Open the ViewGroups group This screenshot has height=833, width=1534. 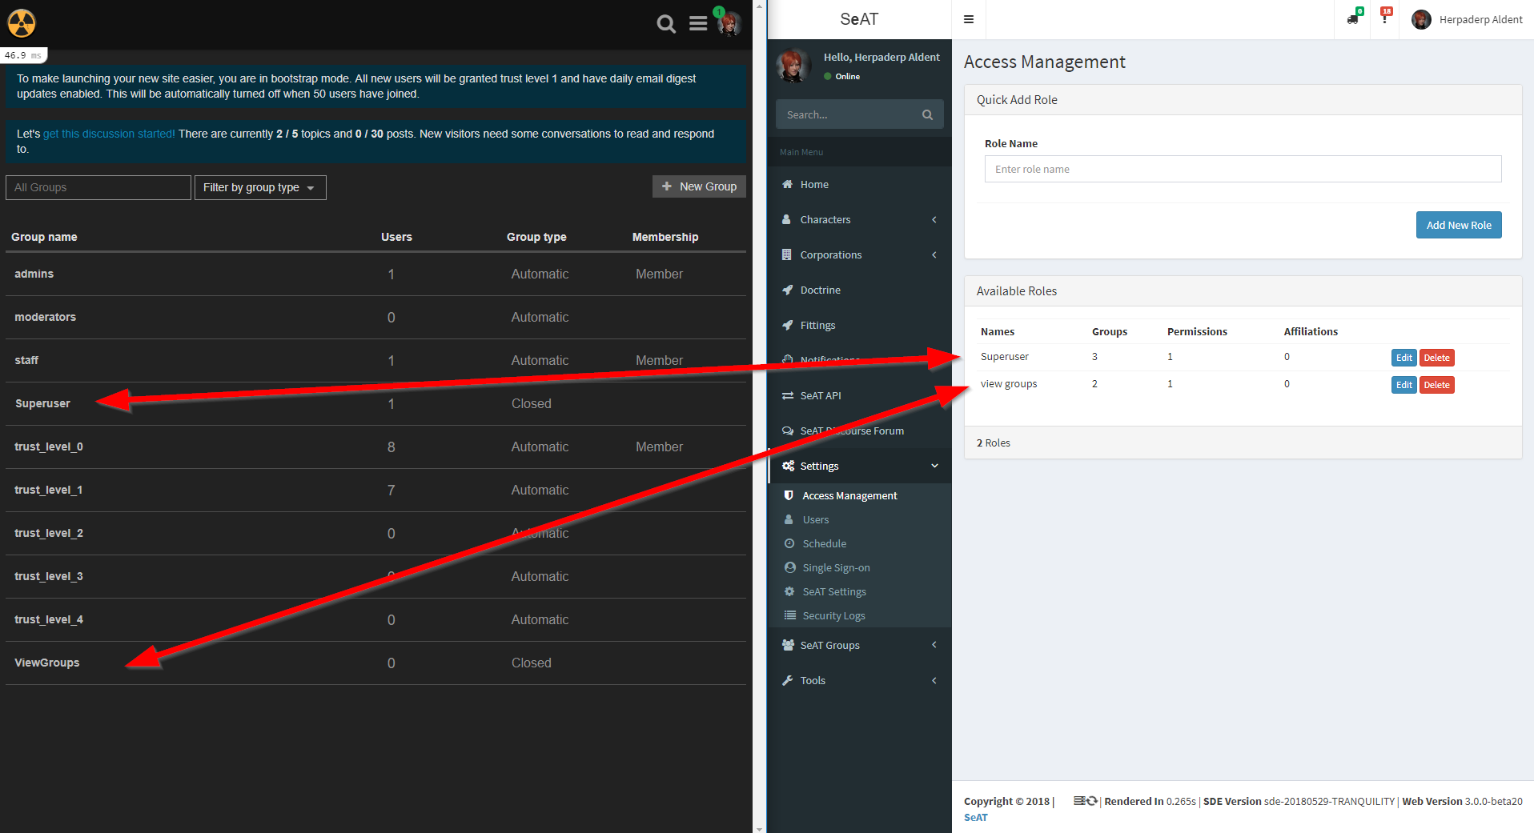point(46,663)
